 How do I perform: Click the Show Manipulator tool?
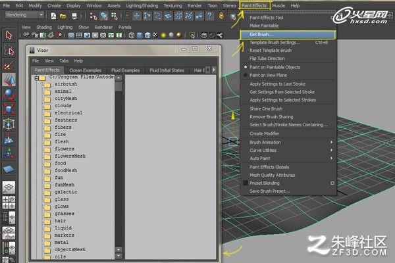pos(9,153)
